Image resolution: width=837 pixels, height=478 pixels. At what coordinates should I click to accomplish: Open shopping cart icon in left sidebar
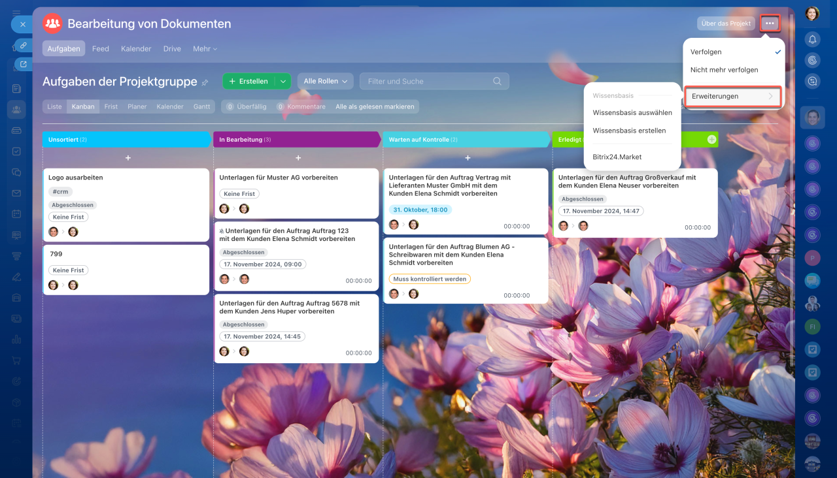pos(16,360)
